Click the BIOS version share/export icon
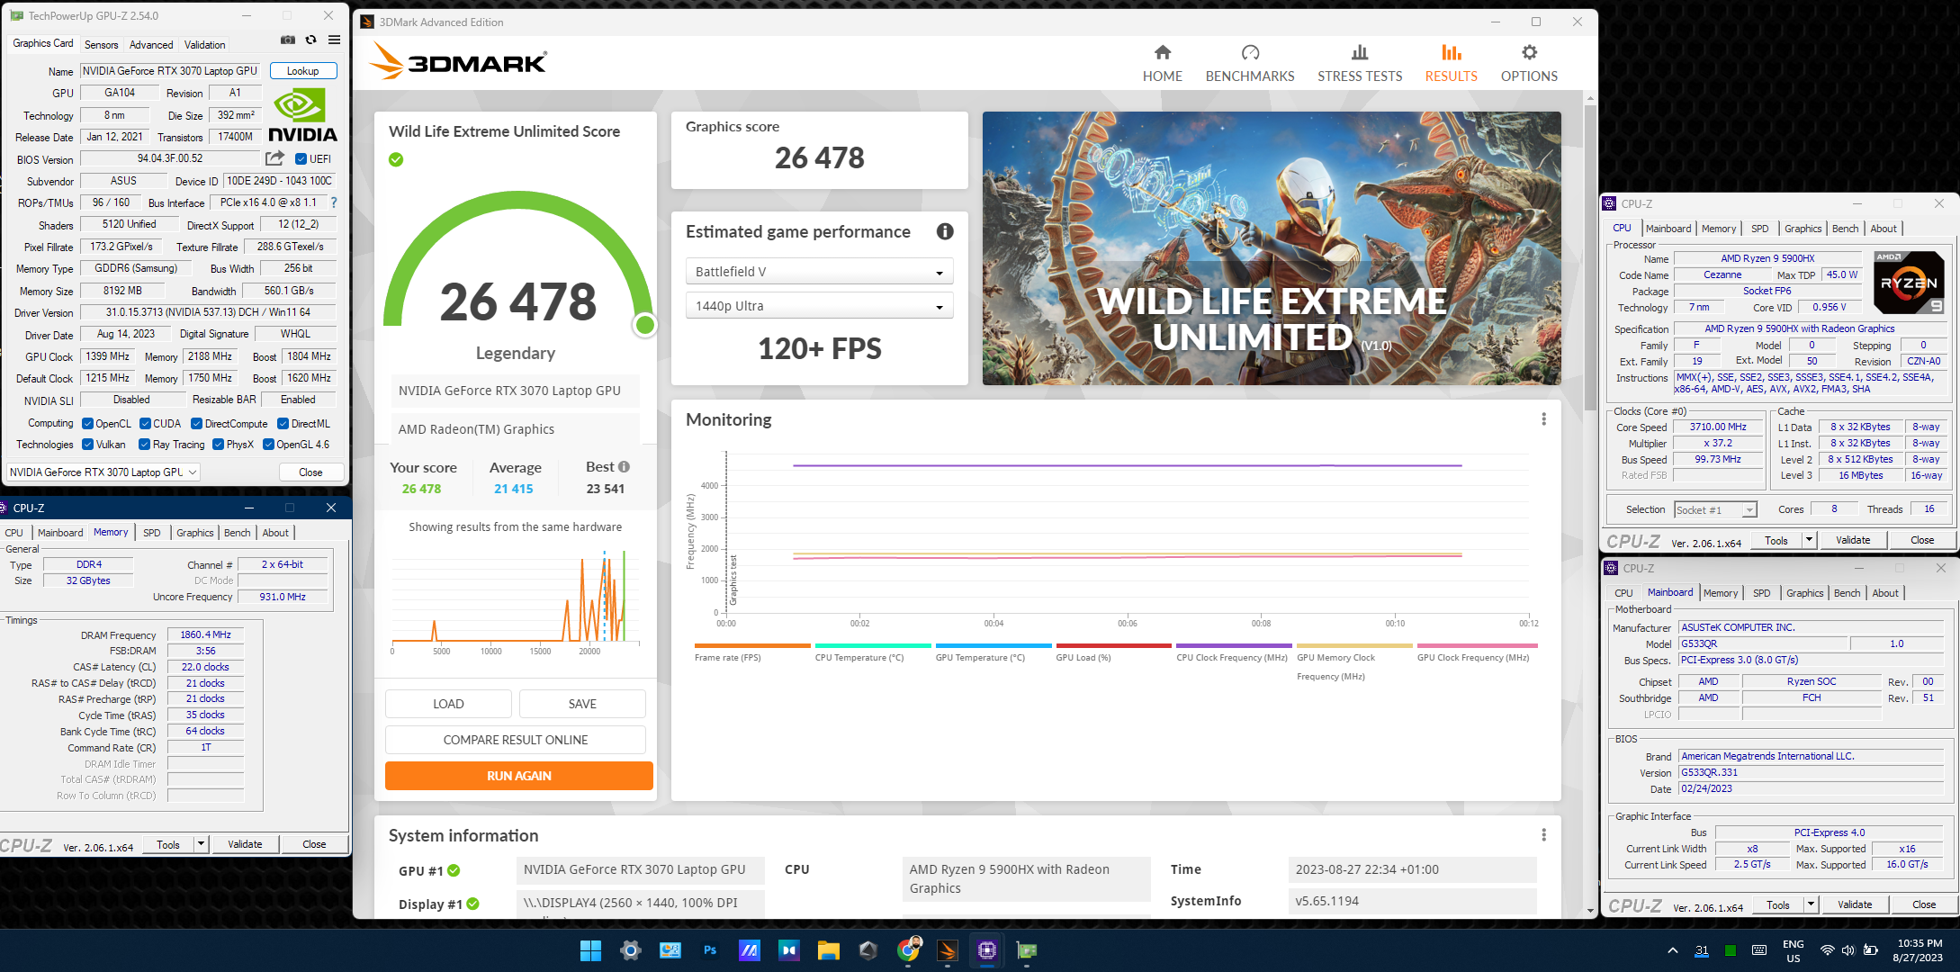Viewport: 1960px width, 972px height. point(274,158)
